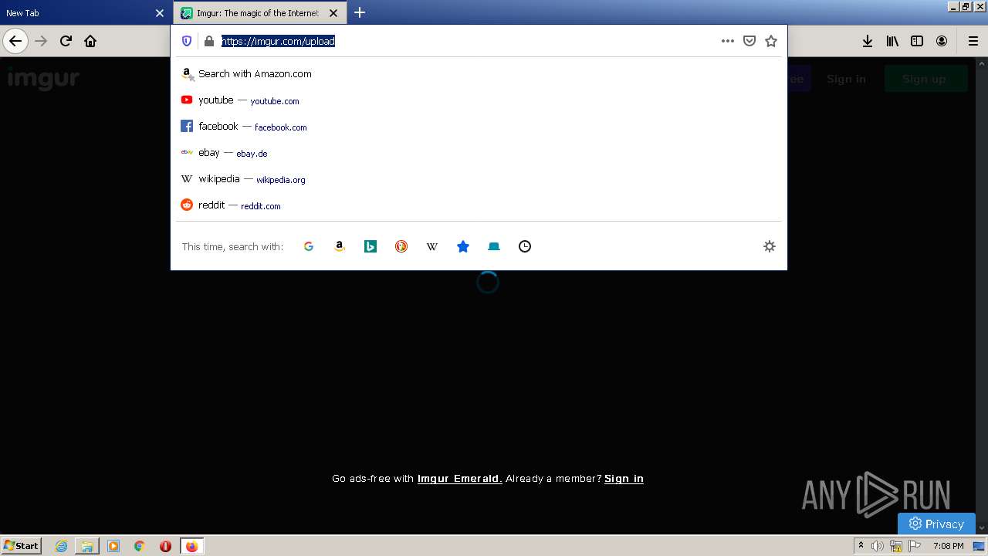This screenshot has width=988, height=556.
Task: Close the New Tab tab
Action: coord(160,13)
